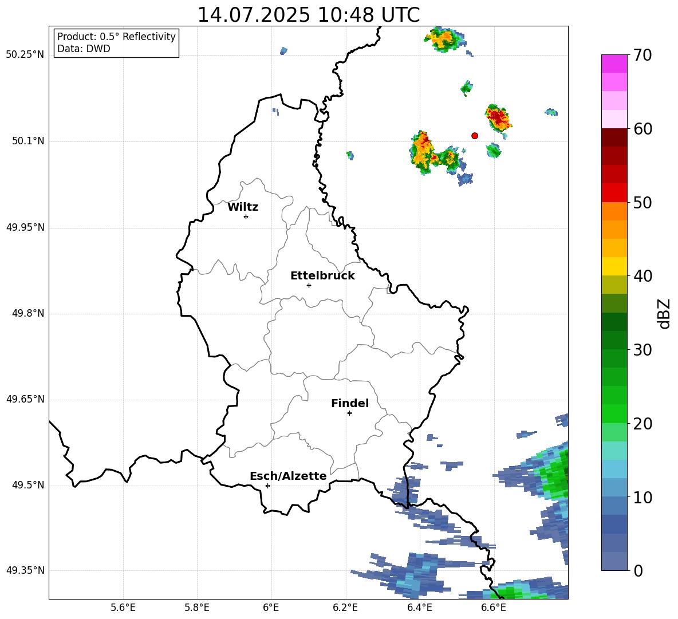
Task: Click the 10 colorbar tick label
Action: click(x=642, y=497)
